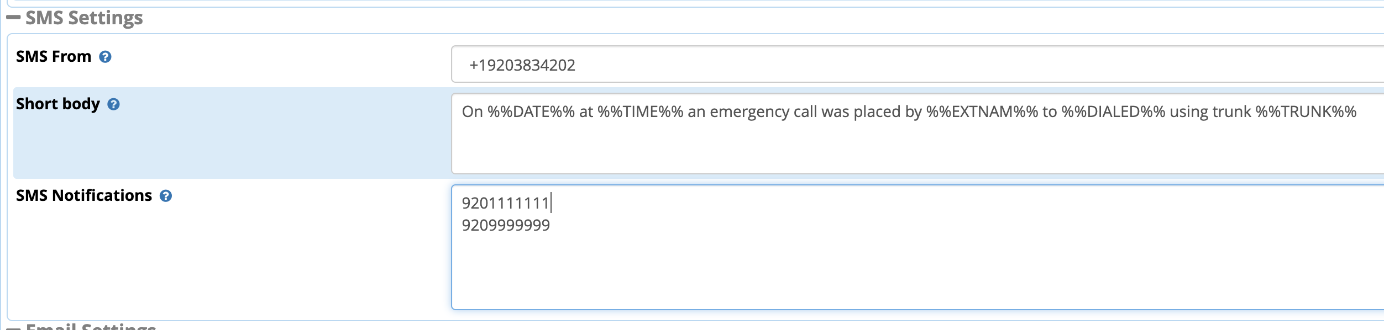
Task: Click blank area of SMS Notifications textarea
Action: pos(918,273)
